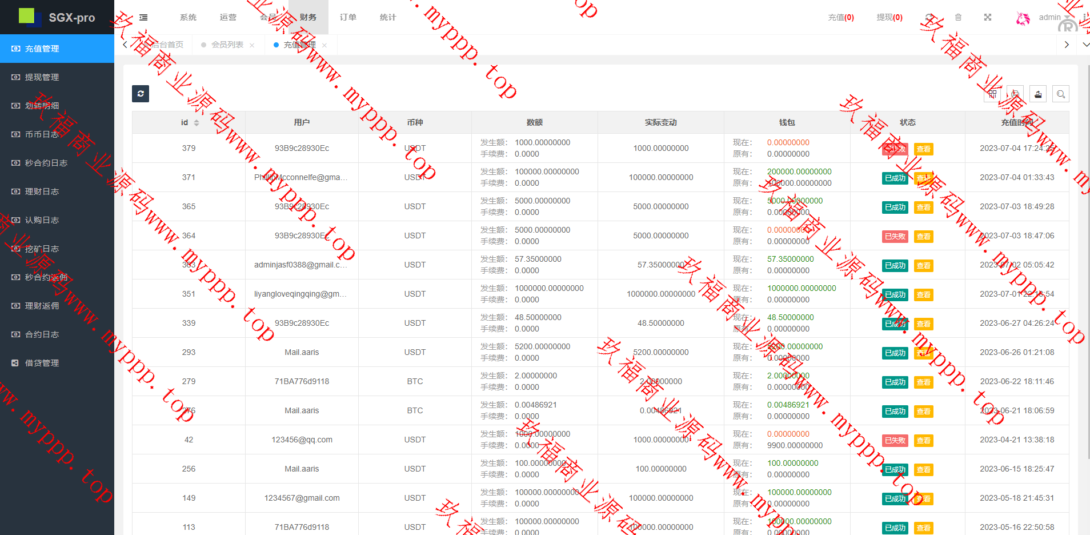Expand the tab options down chevron

(1085, 45)
